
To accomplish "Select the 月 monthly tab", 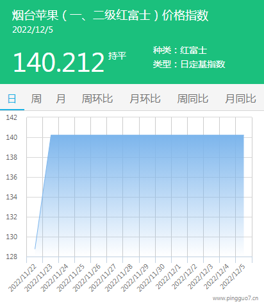I will [61, 99].
